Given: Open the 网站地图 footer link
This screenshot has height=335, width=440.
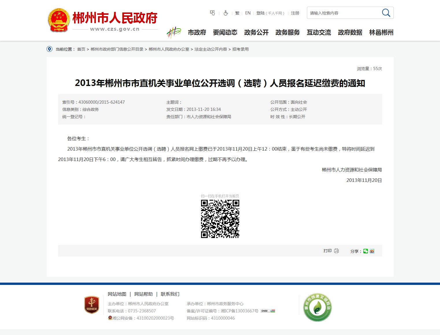Looking at the screenshot, I should coord(117,294).
